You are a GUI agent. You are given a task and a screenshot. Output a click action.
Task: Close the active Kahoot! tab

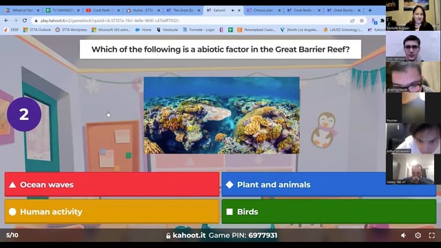(239, 10)
